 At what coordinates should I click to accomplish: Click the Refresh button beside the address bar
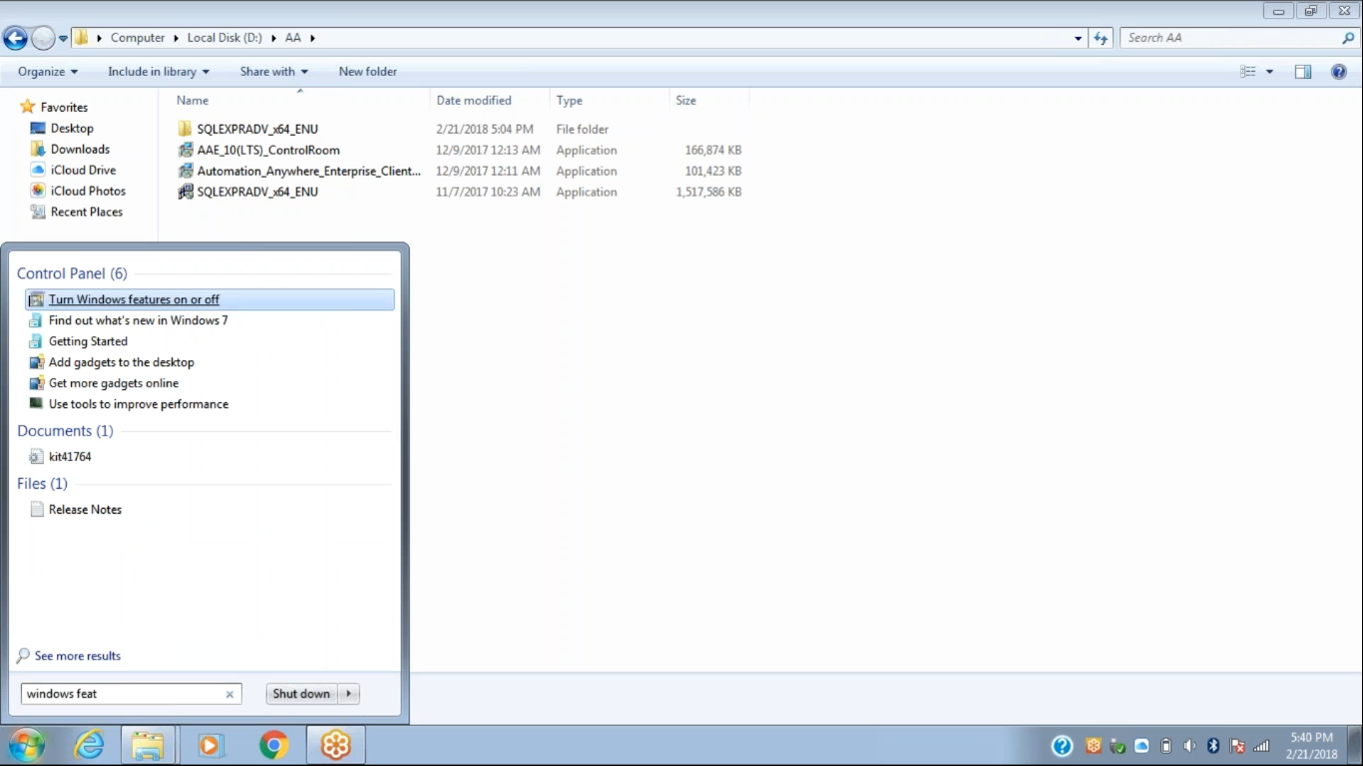(x=1101, y=38)
